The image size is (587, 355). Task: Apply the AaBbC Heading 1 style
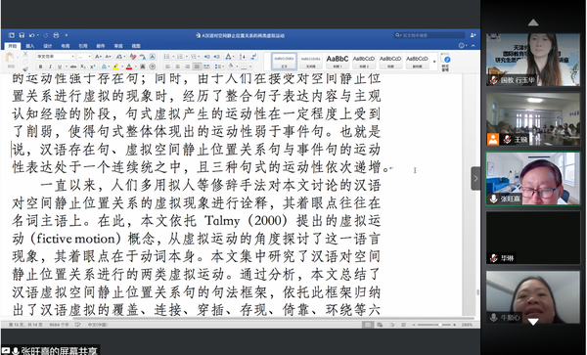338,61
